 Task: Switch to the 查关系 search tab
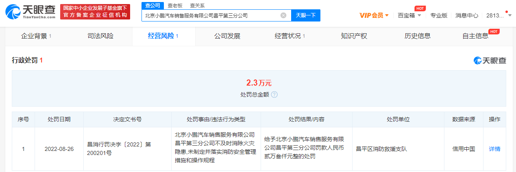click(197, 5)
